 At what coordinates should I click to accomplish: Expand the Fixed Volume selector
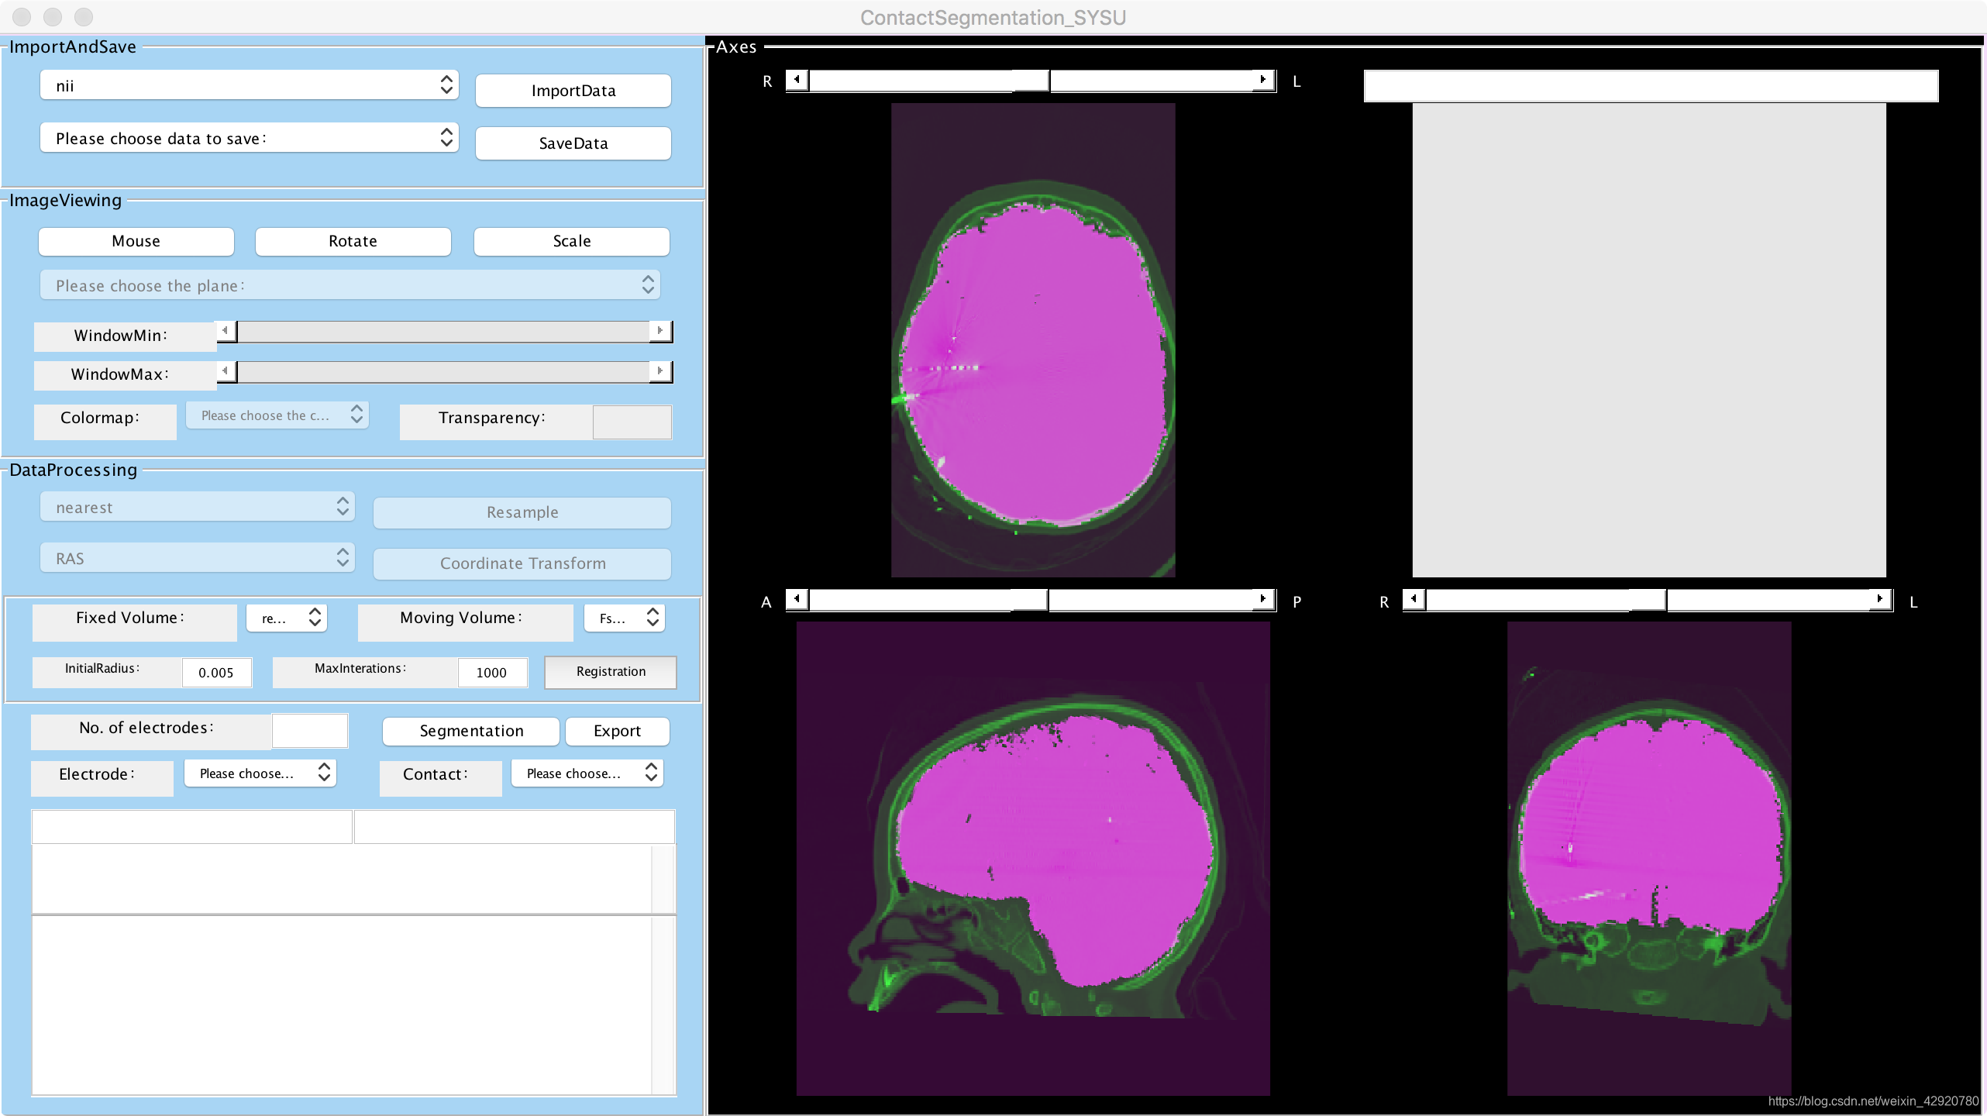287,618
